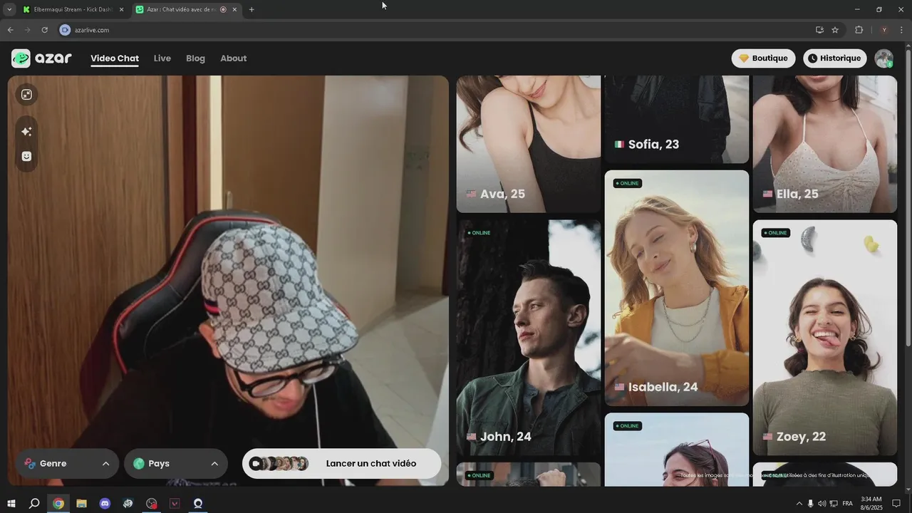912x513 pixels.
Task: Select the Ella, 25 profile card
Action: (825, 144)
